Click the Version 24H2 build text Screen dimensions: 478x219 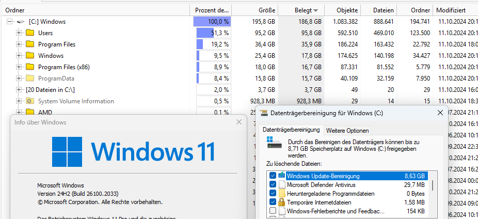(78, 194)
